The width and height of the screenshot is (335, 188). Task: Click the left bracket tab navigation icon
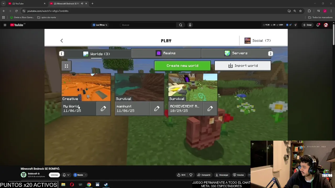(x=62, y=54)
